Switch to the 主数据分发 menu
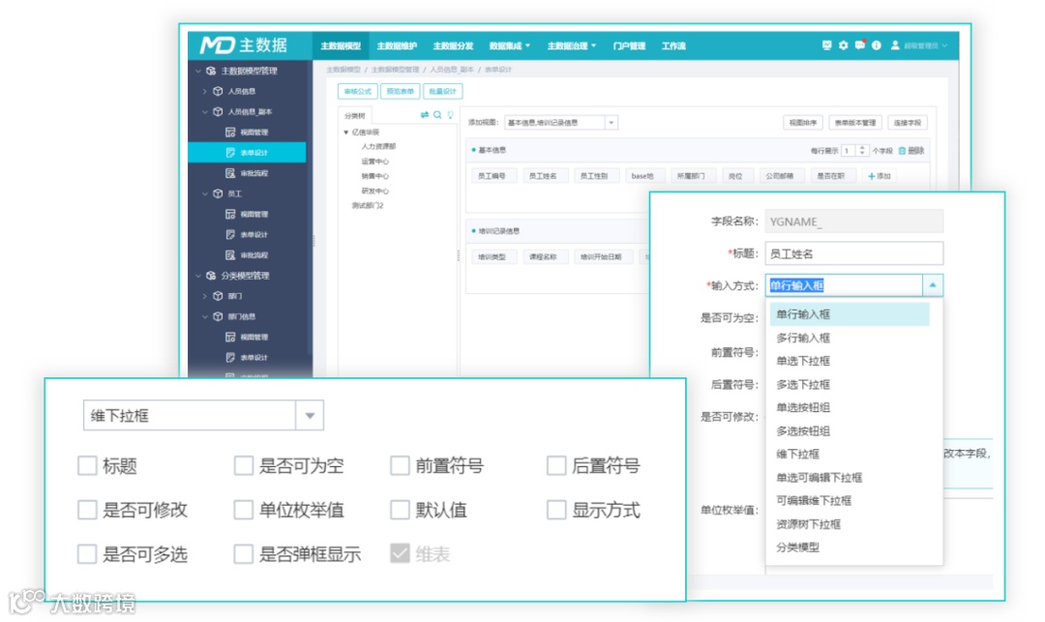The height and width of the screenshot is (622, 1045). (453, 46)
